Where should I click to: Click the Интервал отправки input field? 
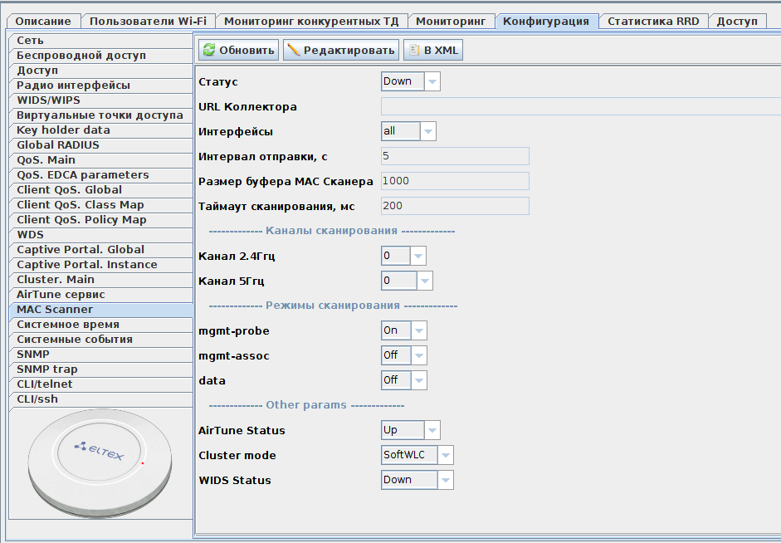[454, 156]
